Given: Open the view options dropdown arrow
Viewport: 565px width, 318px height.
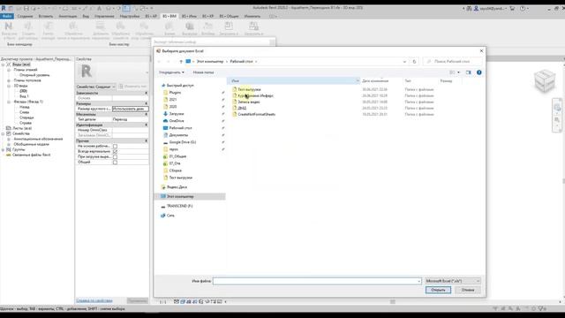Looking at the screenshot, I should pos(459,72).
